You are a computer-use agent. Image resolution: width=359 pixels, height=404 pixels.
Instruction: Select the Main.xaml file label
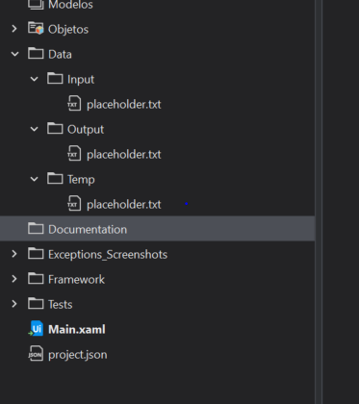click(x=77, y=329)
